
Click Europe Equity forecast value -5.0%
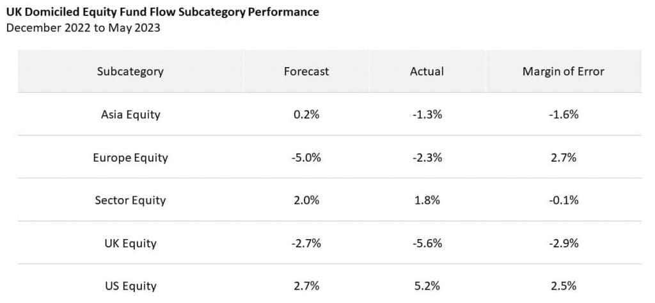coord(306,157)
